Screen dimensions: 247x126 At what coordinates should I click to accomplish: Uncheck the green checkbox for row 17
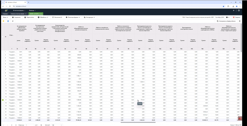click(x=3, y=100)
